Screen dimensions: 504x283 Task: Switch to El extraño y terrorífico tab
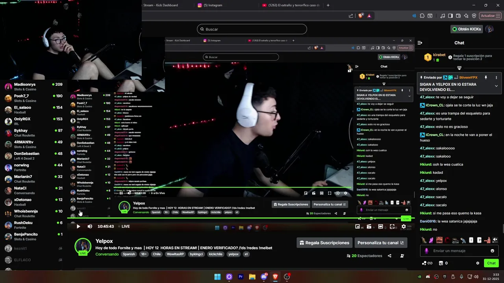291,5
